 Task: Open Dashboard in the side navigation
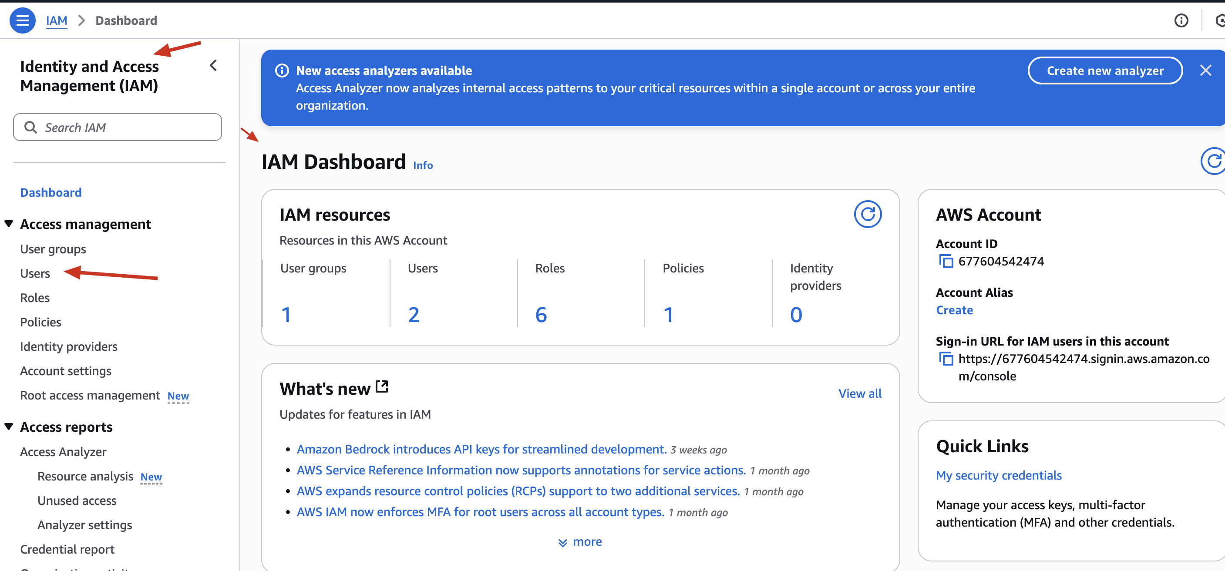click(51, 192)
